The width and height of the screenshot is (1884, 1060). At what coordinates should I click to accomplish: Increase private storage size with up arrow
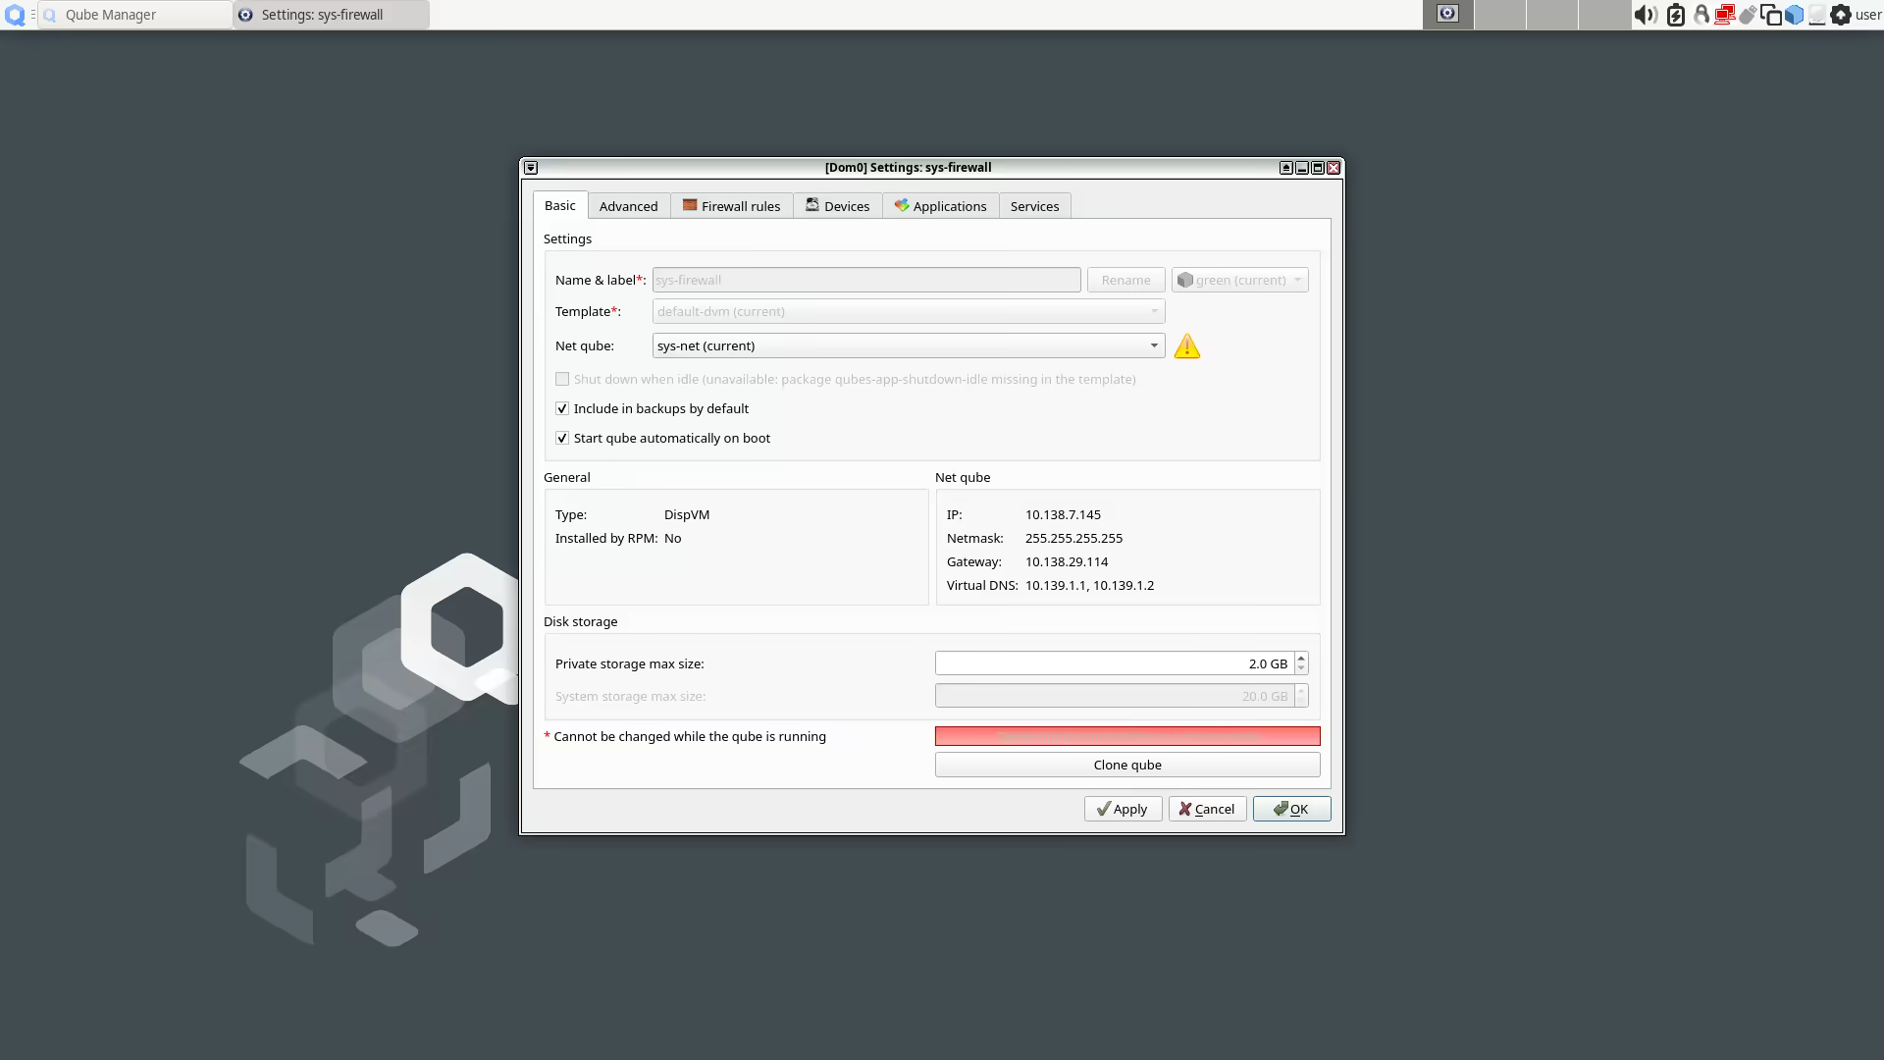point(1301,658)
